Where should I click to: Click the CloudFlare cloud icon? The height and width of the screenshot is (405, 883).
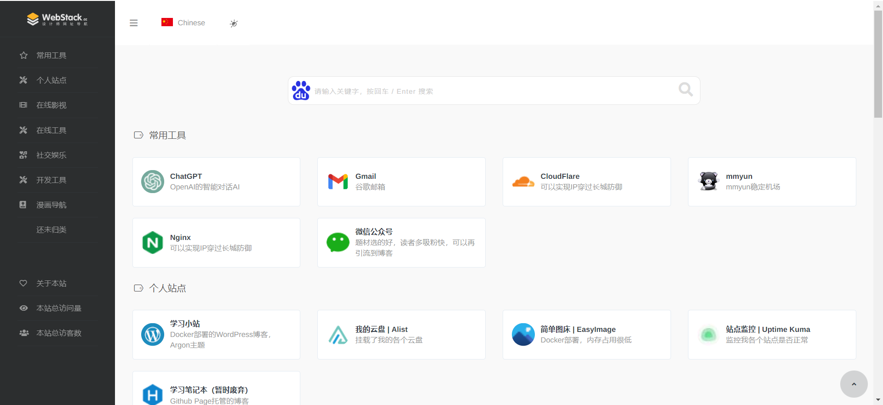coord(523,182)
